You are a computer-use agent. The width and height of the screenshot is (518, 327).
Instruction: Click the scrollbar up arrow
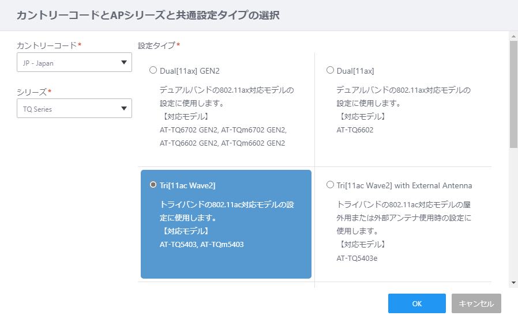tap(513, 36)
